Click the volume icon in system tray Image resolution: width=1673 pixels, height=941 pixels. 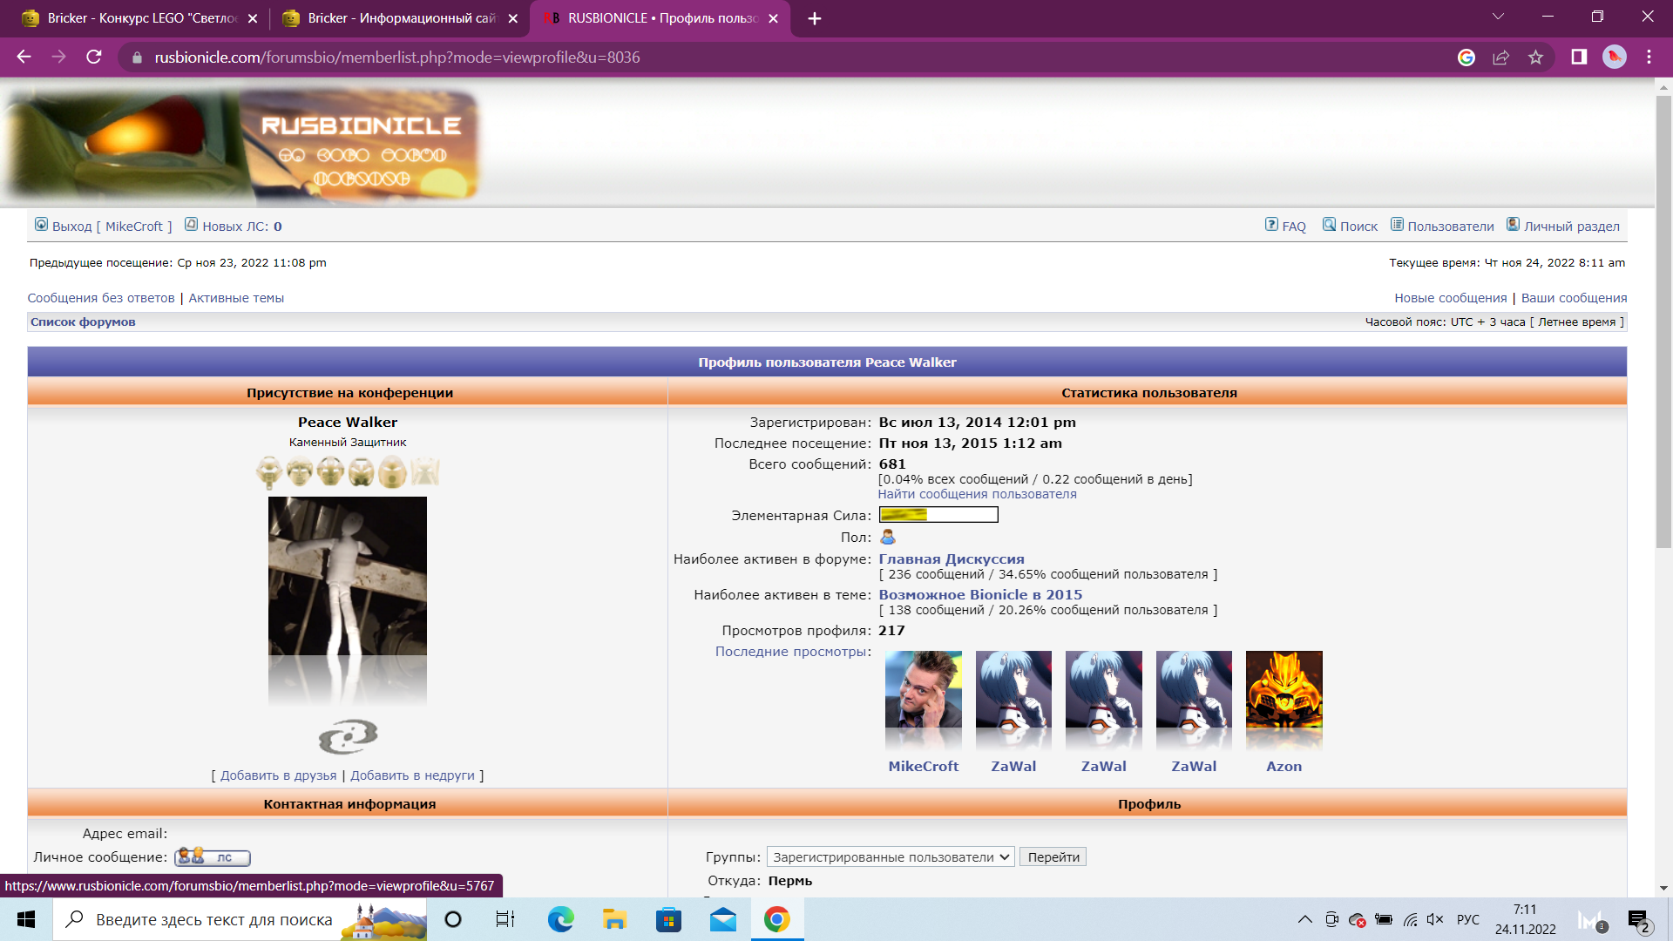(1435, 919)
